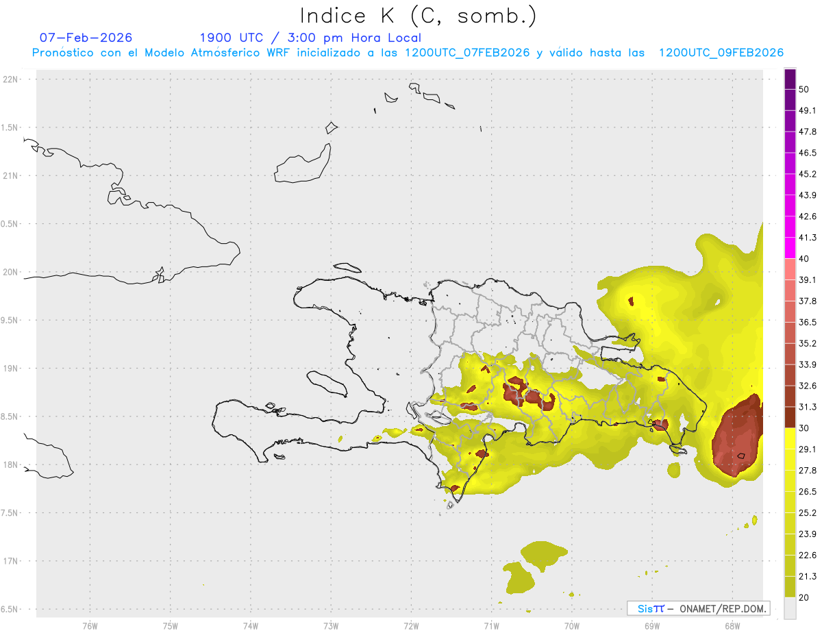
Task: Click the legend value "50"
Action: click(804, 89)
